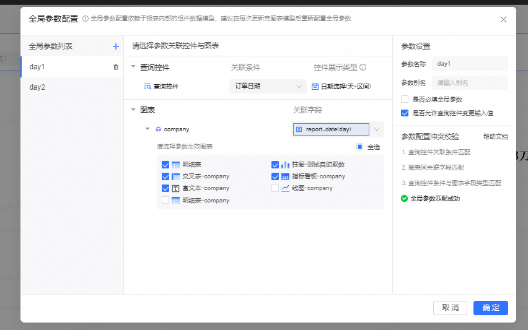Enable 是否必填全局参数 checkbox

[405, 99]
